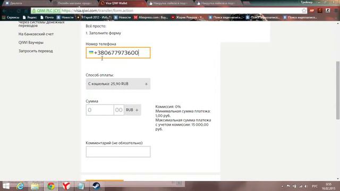Screen dimensions: 340x191
Task: Click the green QIWI PLC security lock badge
Action: (46, 11)
